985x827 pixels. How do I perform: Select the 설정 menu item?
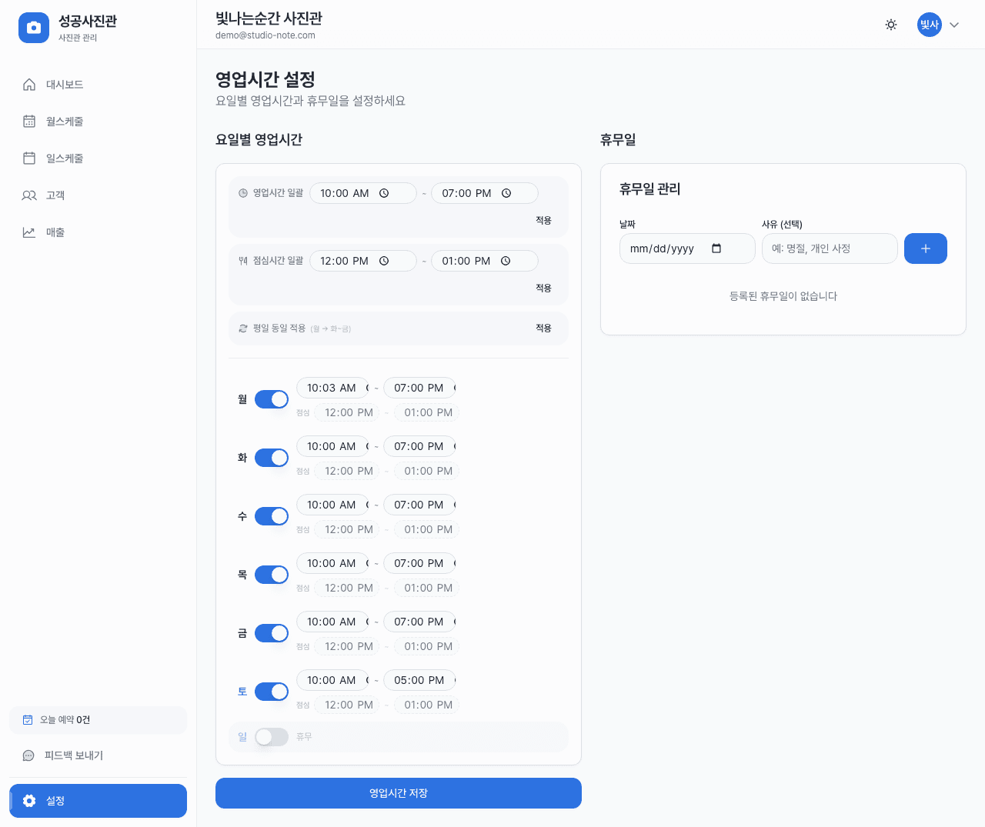coord(98,800)
